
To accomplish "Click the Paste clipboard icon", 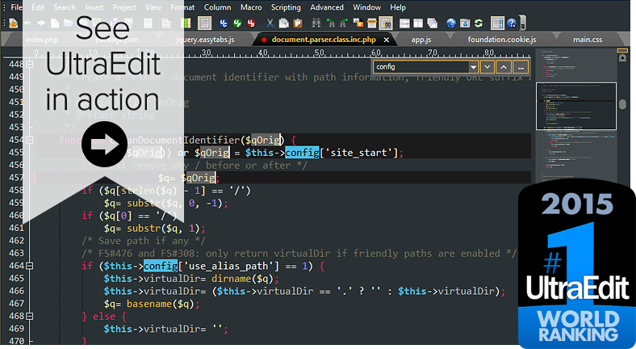I will click(x=299, y=23).
